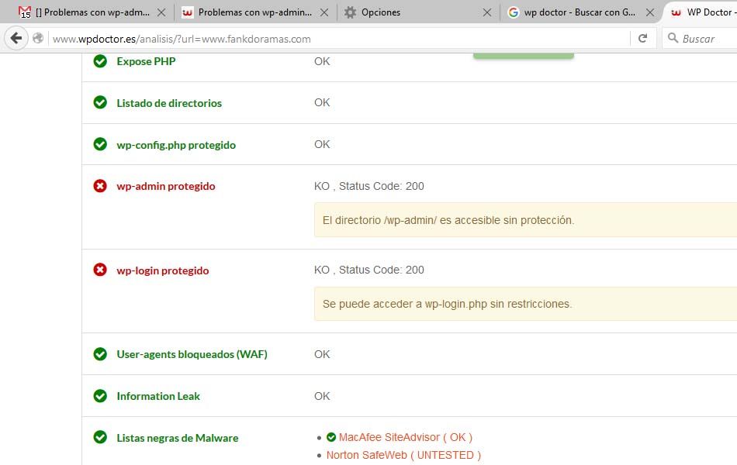Click the /wp-admin/ es accesible sin protección notice

point(525,220)
